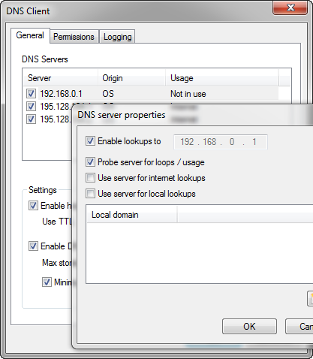Sort by the Server column header
The width and height of the screenshot is (313, 359).
[x=60, y=78]
